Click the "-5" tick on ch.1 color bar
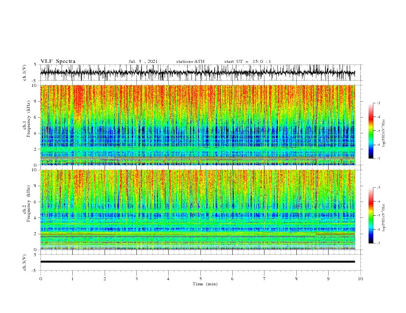 pyautogui.click(x=378, y=131)
